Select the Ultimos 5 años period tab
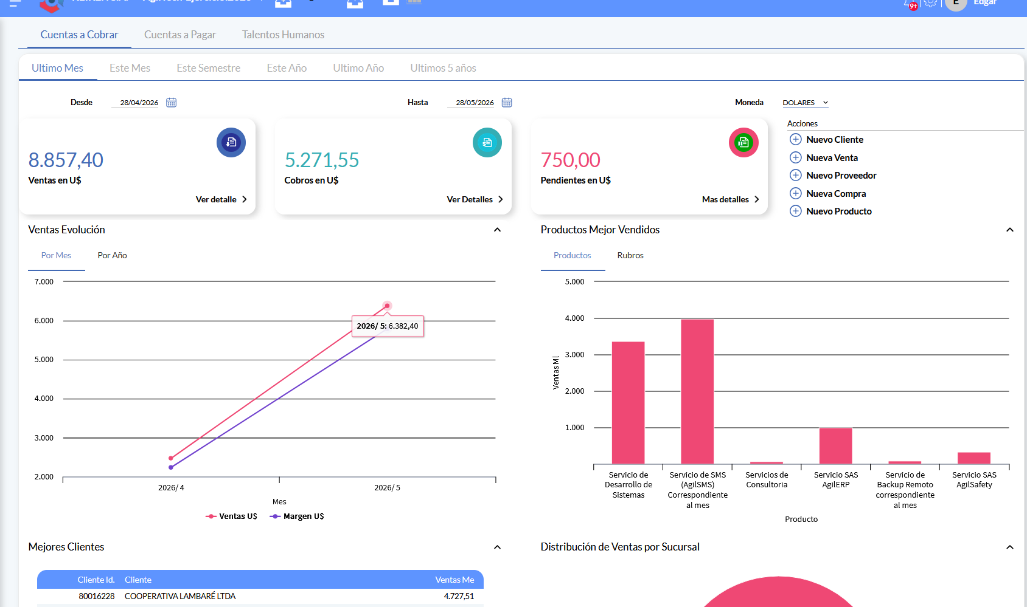 click(443, 68)
